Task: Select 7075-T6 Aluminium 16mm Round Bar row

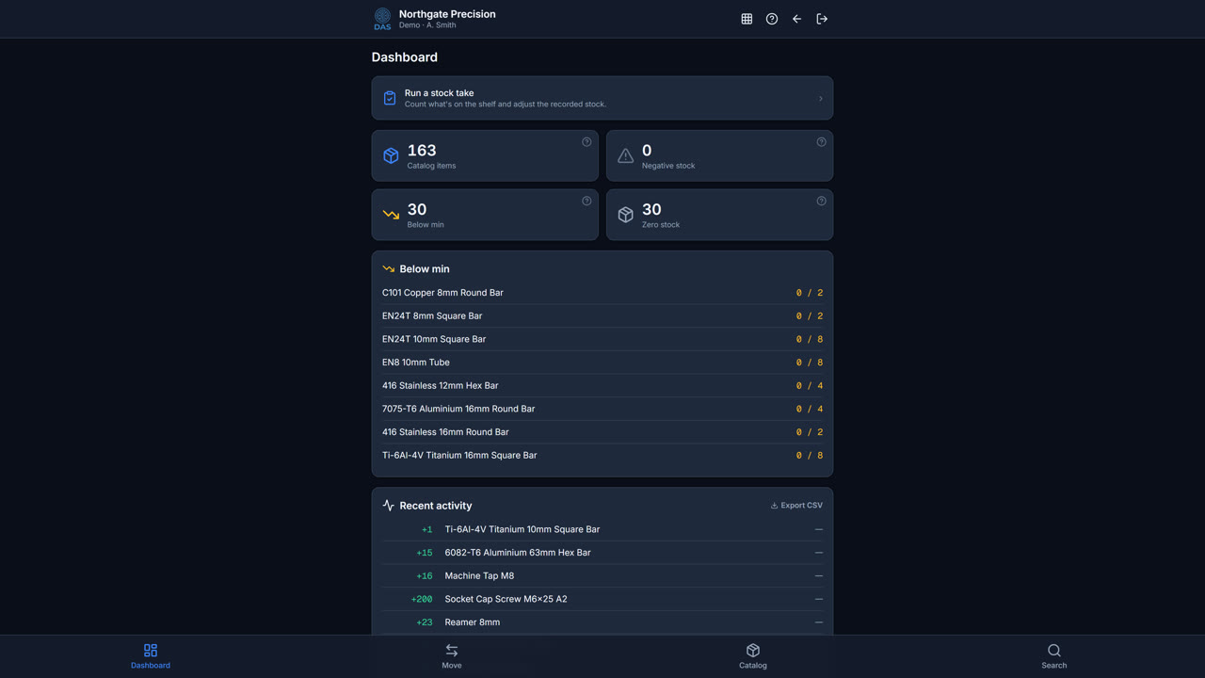Action: (602, 409)
